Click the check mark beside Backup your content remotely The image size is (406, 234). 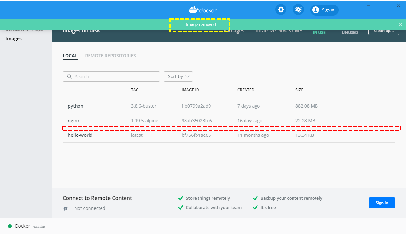pos(255,198)
